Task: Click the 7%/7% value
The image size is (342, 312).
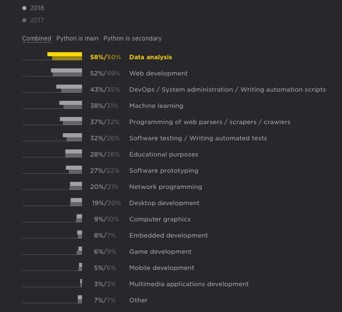Action: pyautogui.click(x=105, y=300)
